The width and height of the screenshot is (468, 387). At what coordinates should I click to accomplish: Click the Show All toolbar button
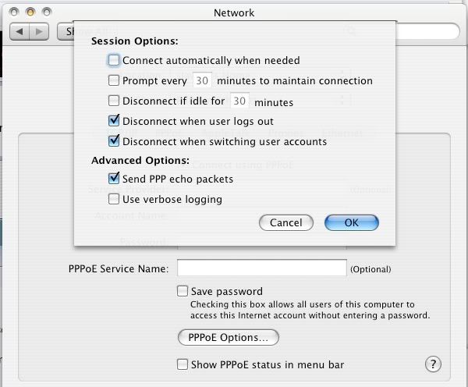coord(68,31)
